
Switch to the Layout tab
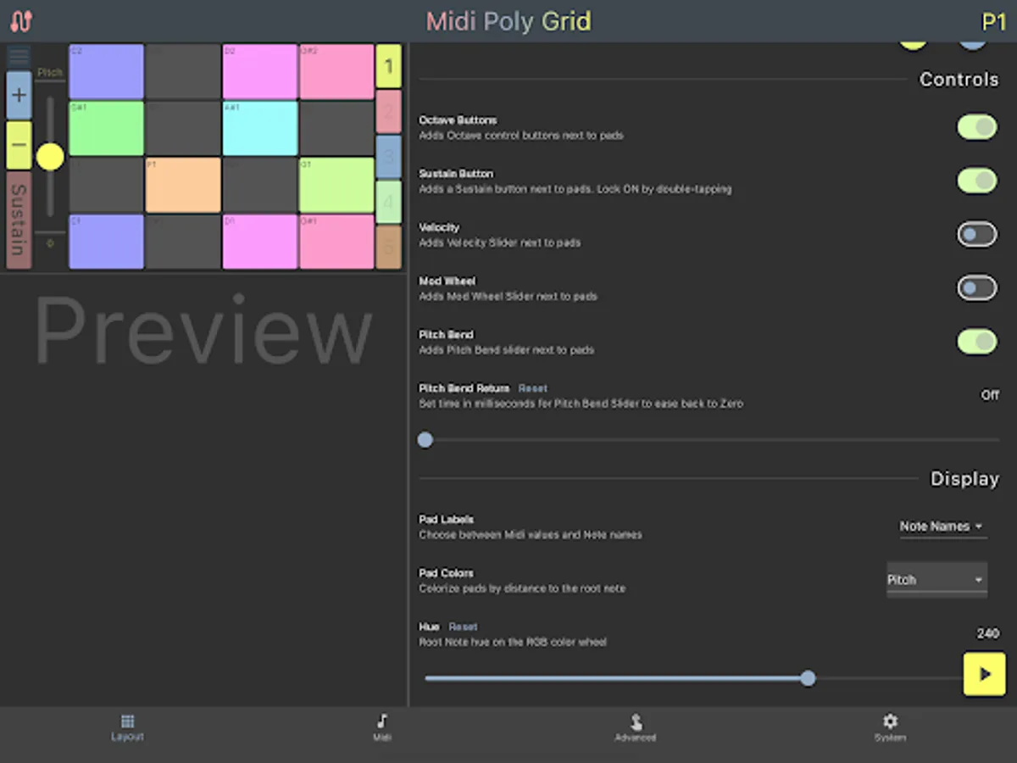pyautogui.click(x=127, y=727)
